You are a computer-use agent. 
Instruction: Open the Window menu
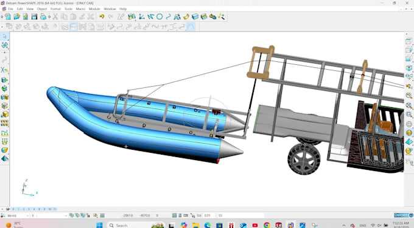pos(110,9)
